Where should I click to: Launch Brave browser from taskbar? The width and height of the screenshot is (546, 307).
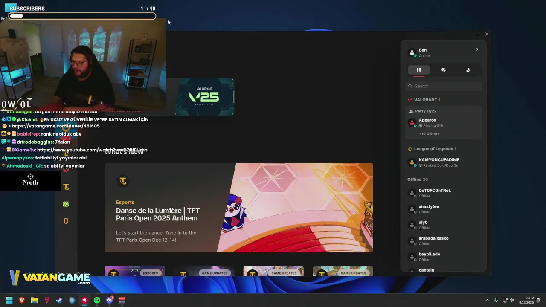22,300
